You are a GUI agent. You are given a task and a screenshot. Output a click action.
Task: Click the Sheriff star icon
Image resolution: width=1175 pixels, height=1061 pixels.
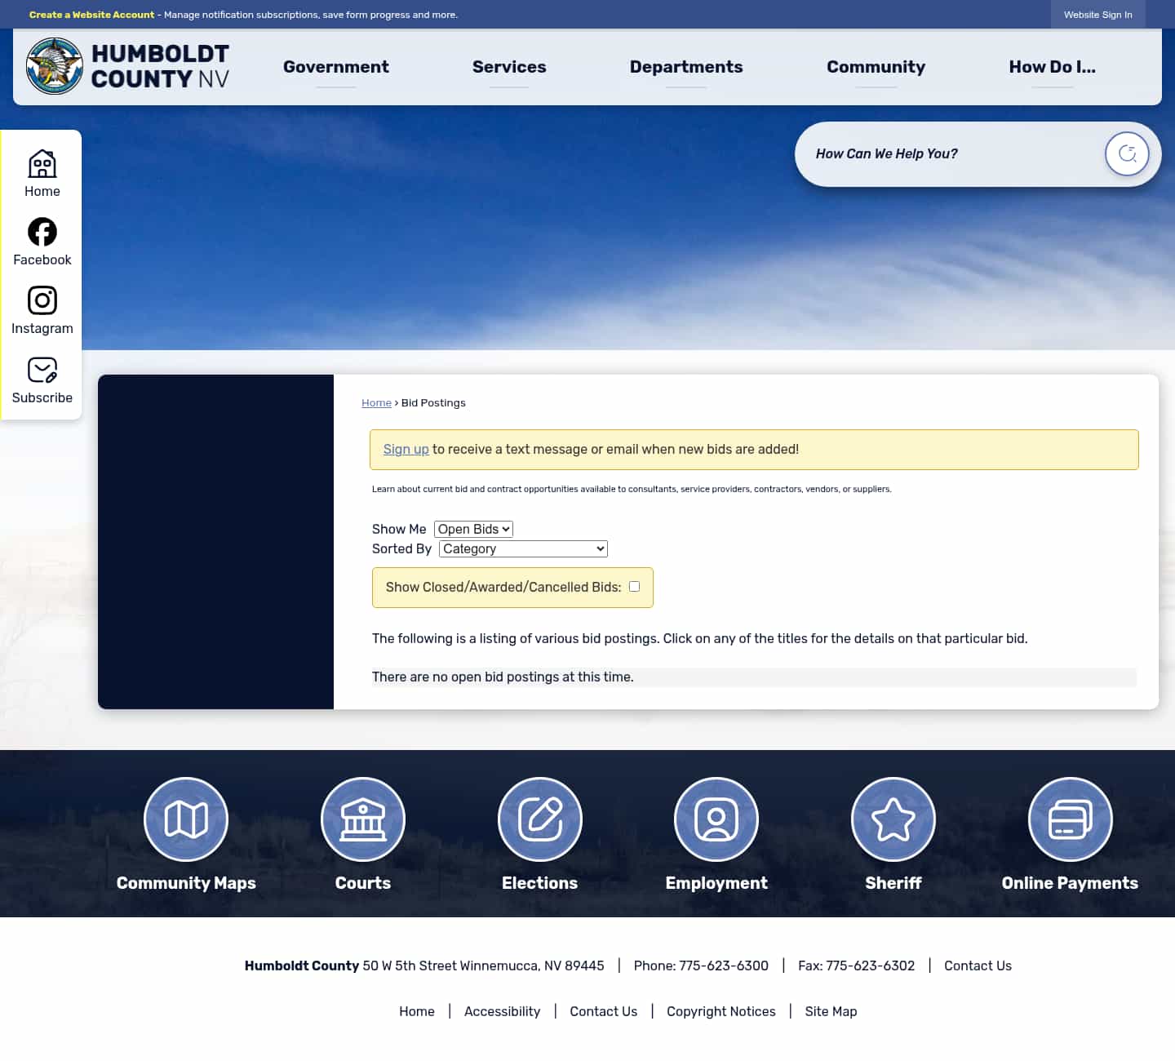click(x=893, y=819)
